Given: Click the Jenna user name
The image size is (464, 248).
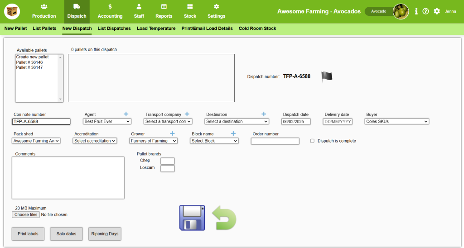Looking at the screenshot, I should pyautogui.click(x=450, y=11).
